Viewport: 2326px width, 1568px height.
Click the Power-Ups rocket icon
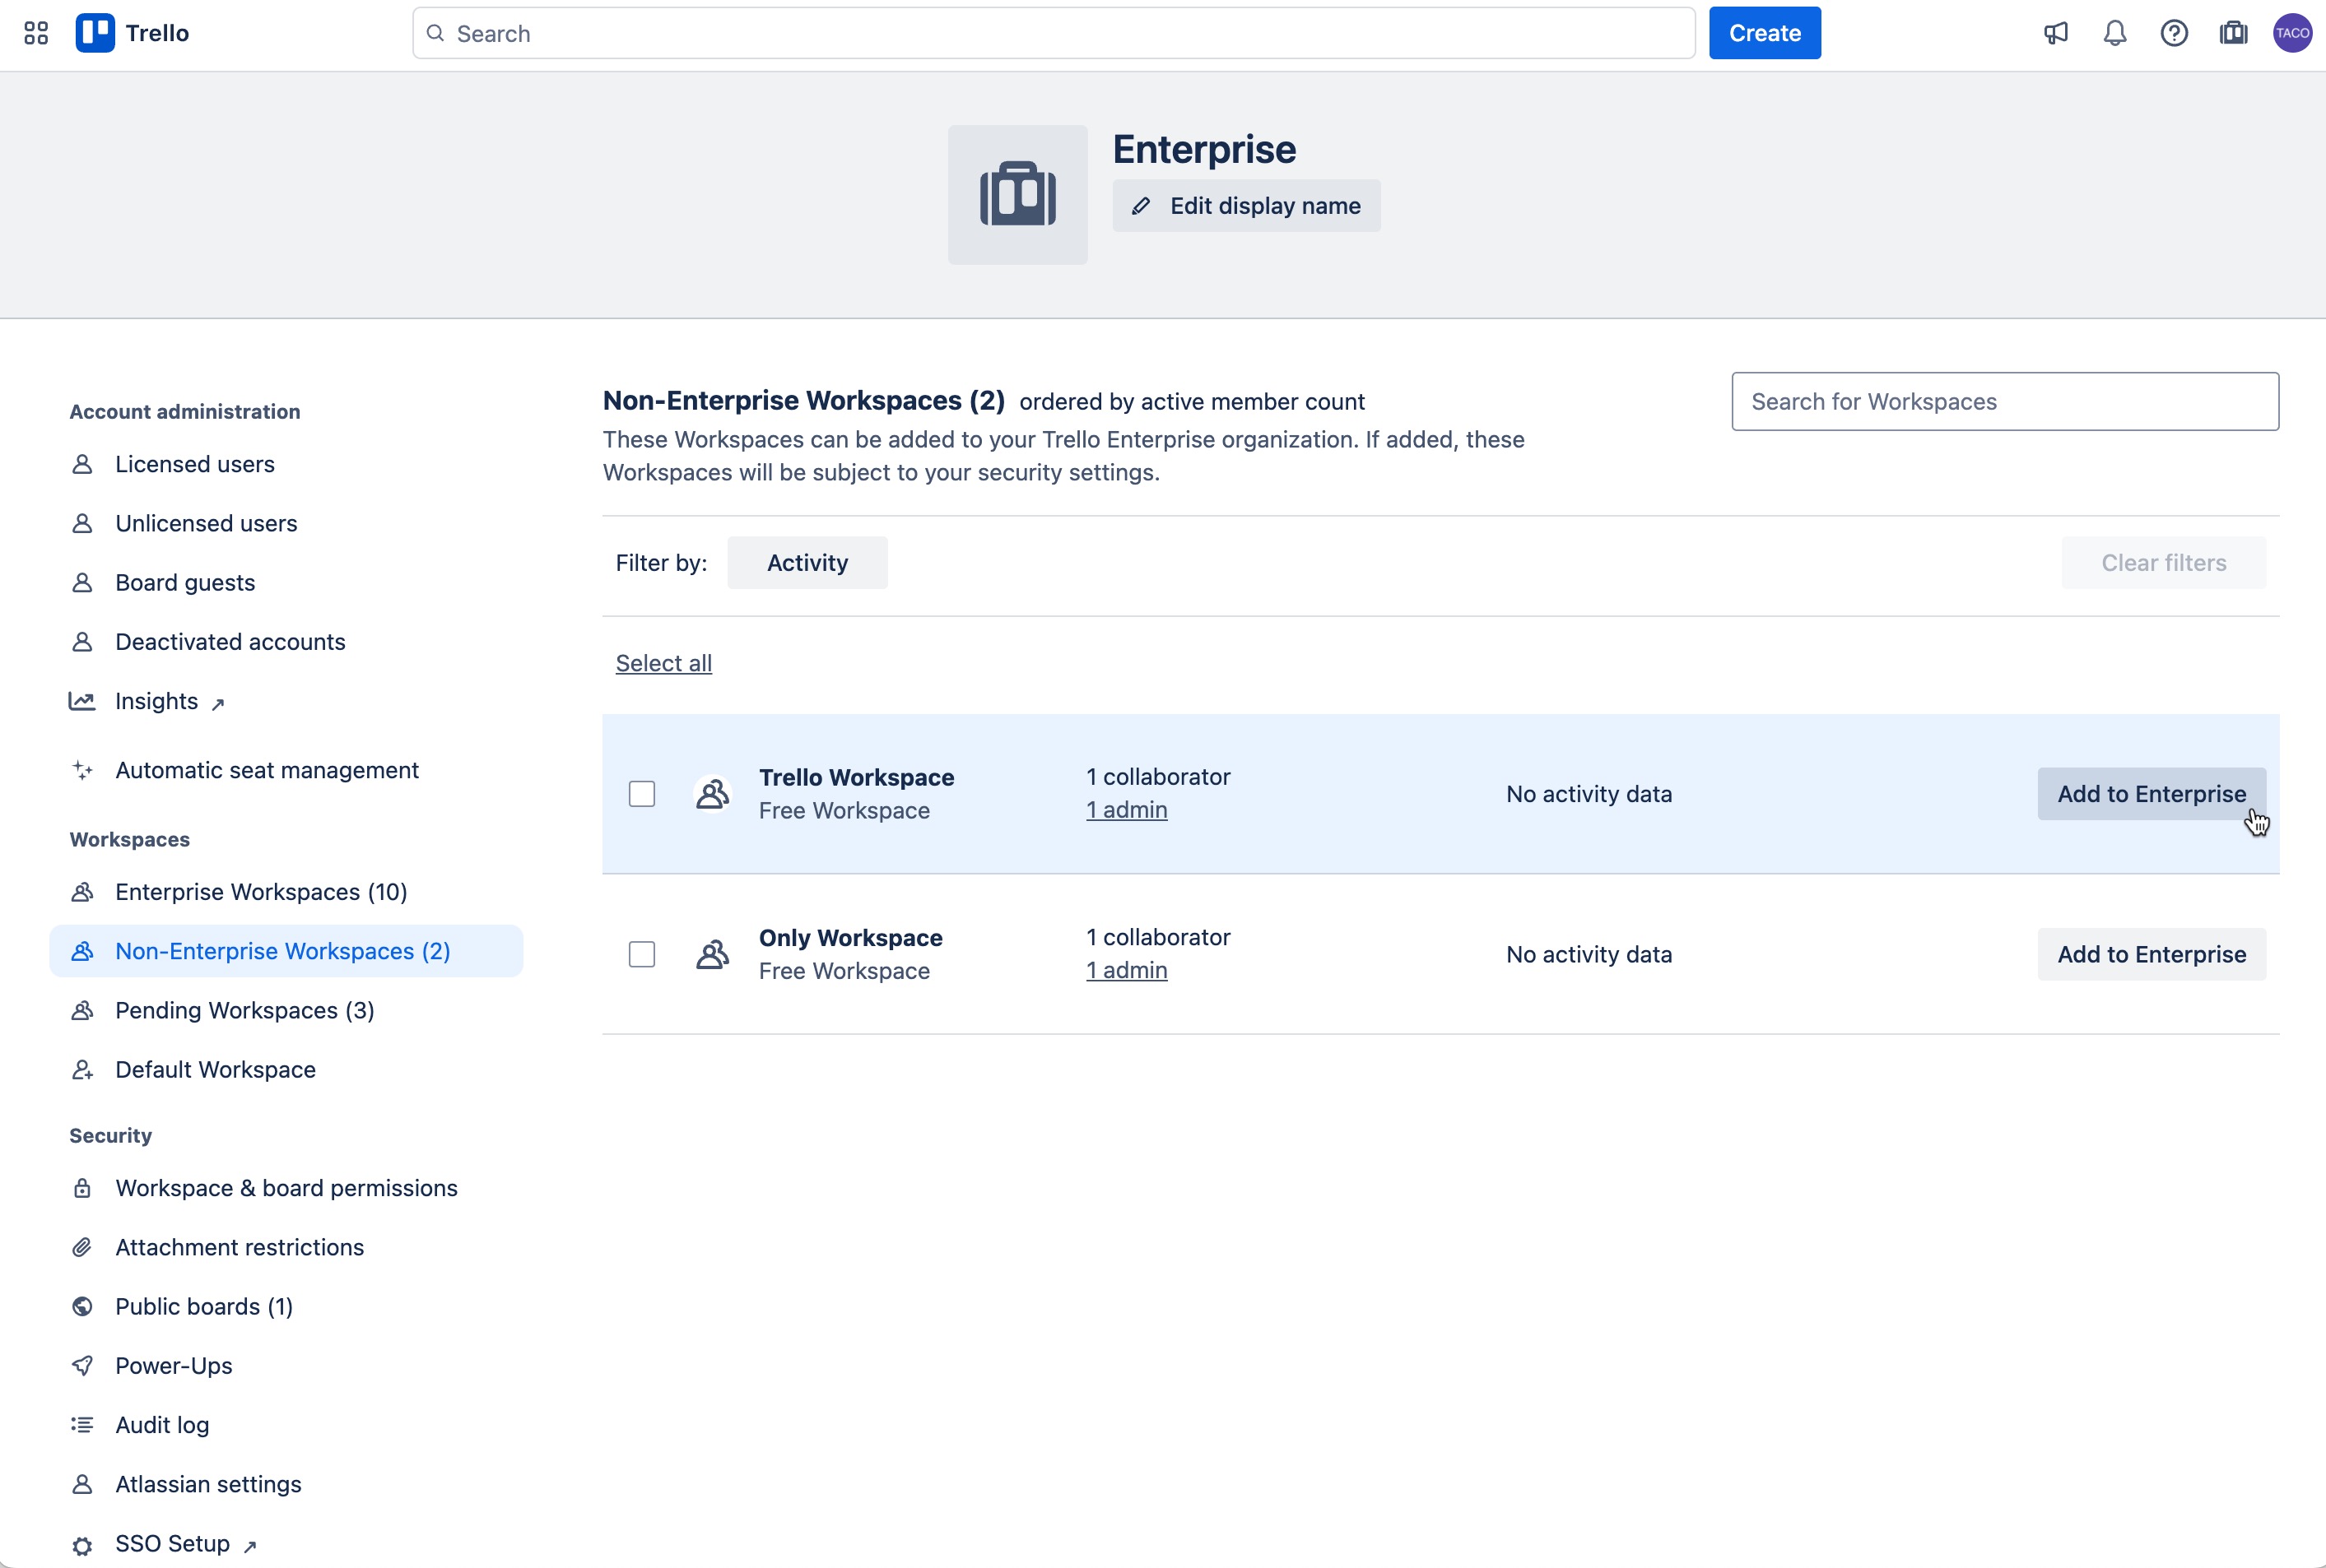coord(83,1365)
